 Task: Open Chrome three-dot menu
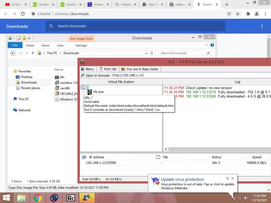[265, 14]
